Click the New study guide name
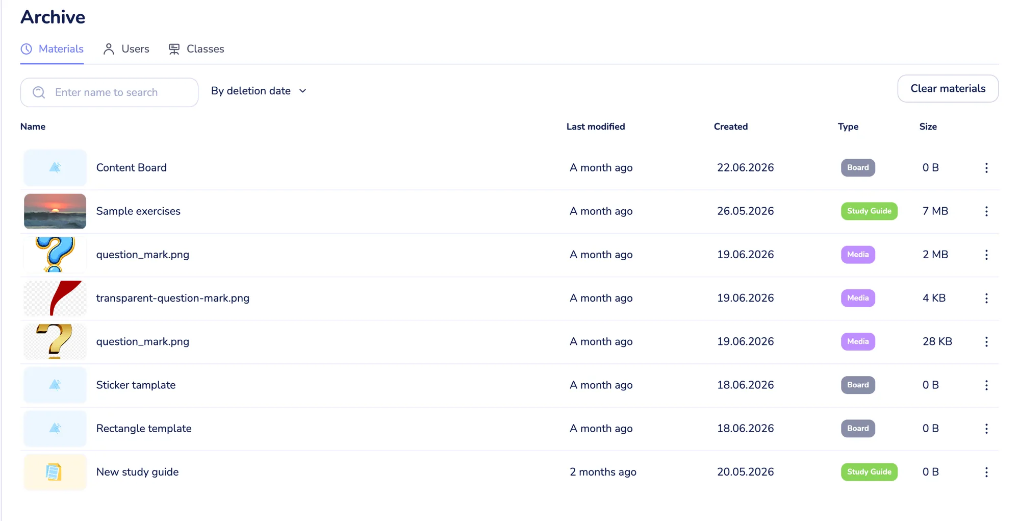 point(138,472)
